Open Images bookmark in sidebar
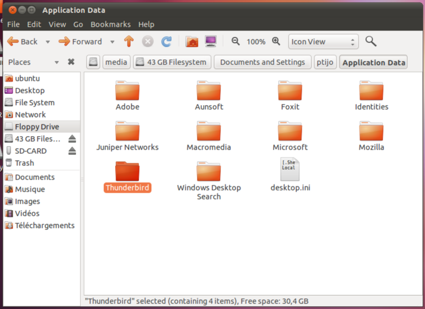 tap(42, 201)
